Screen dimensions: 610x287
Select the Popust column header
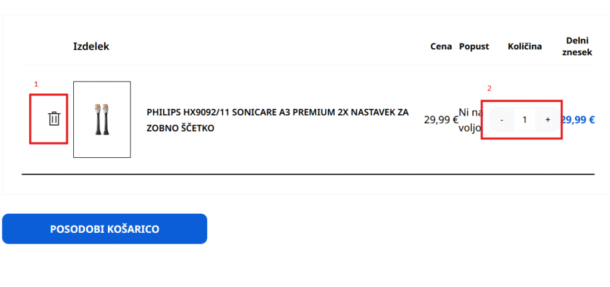[474, 46]
